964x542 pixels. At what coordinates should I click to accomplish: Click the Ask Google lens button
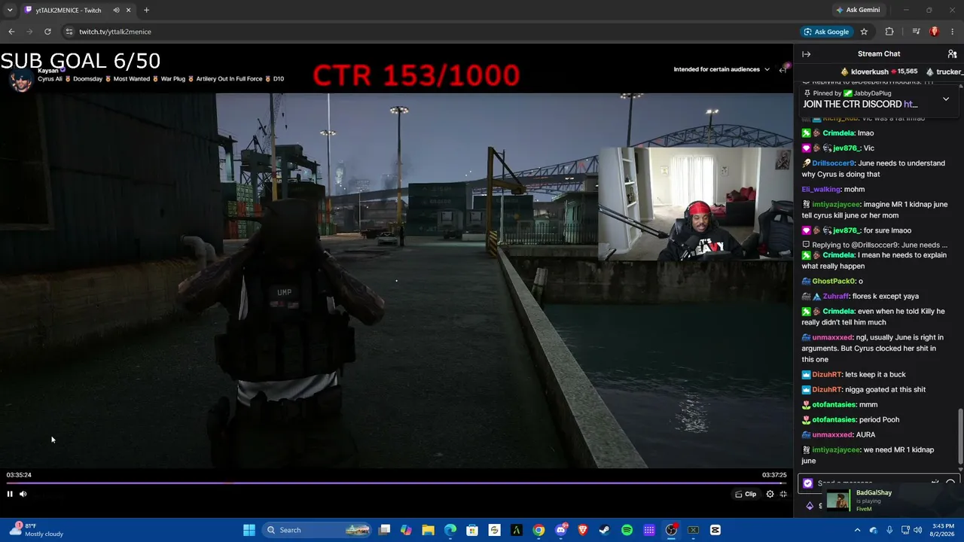826,32
